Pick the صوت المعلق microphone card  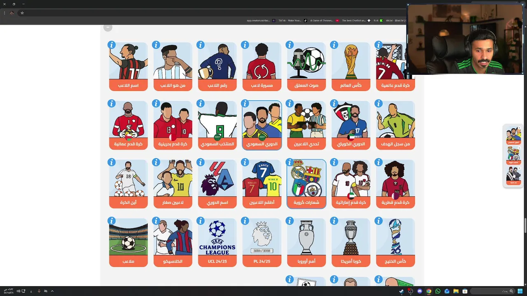coord(306,67)
